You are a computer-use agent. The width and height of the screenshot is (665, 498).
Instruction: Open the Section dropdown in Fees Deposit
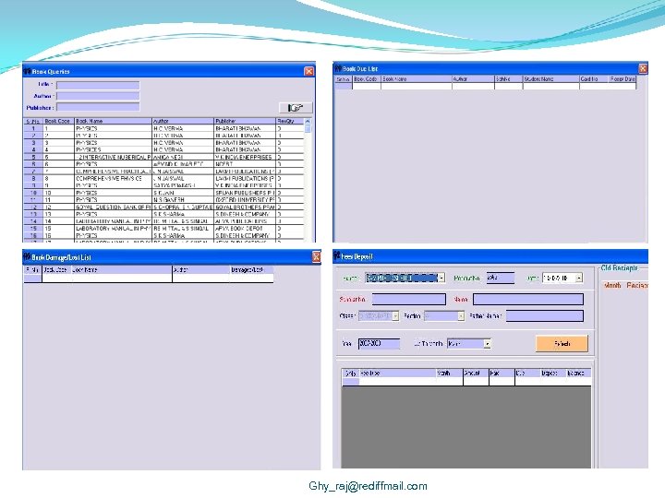tap(461, 316)
